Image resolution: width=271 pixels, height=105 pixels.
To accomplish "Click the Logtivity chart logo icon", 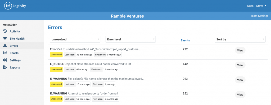I will (x=8, y=6).
